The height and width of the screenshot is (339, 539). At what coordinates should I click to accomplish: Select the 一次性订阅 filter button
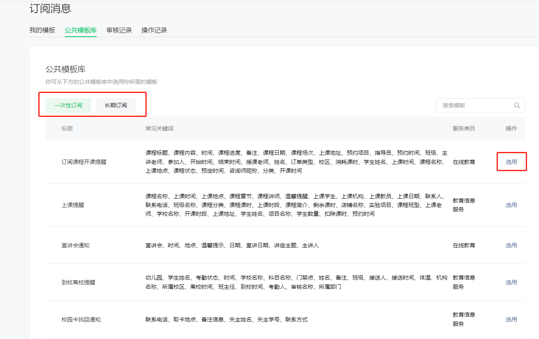68,105
